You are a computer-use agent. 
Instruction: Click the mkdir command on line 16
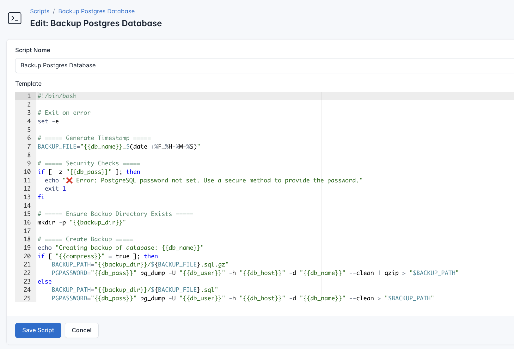(46, 222)
